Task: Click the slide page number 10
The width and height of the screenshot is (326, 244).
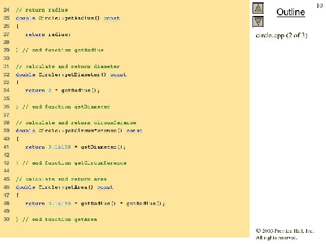Action: point(319,5)
